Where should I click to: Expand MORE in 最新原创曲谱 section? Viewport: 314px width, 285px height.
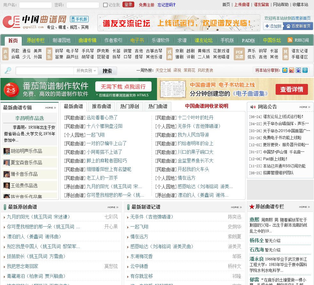[113, 207]
